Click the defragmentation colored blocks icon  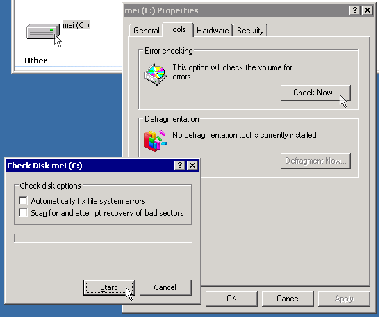click(x=156, y=141)
